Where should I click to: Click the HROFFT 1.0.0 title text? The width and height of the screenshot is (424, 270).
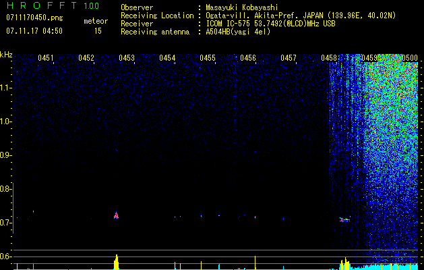[53, 5]
